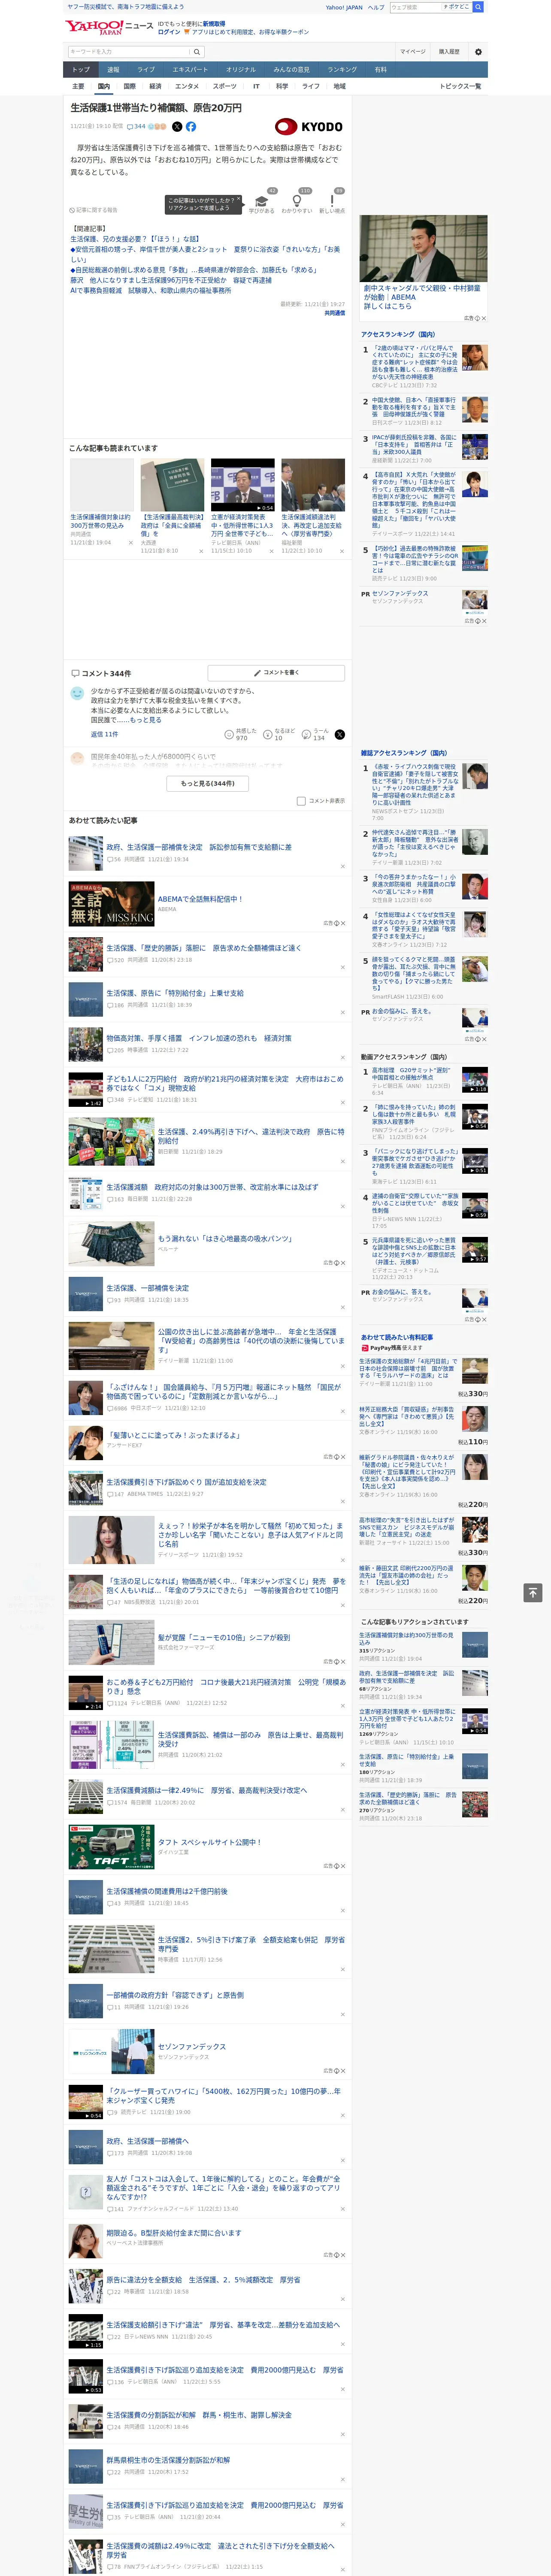Open settings via the gear icon
The image size is (551, 2576).
tap(478, 52)
